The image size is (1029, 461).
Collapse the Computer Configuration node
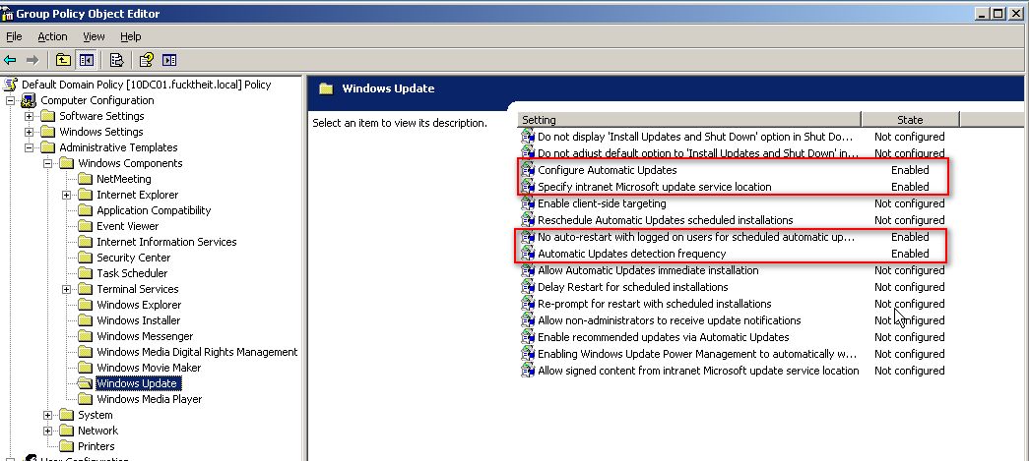(x=10, y=100)
